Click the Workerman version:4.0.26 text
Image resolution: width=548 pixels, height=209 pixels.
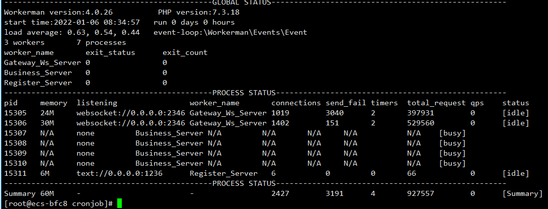click(x=58, y=12)
